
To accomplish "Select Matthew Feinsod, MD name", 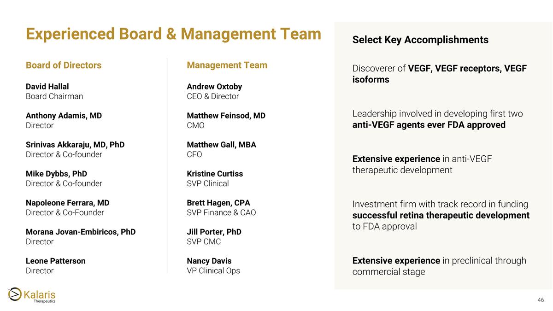I will (x=226, y=116).
